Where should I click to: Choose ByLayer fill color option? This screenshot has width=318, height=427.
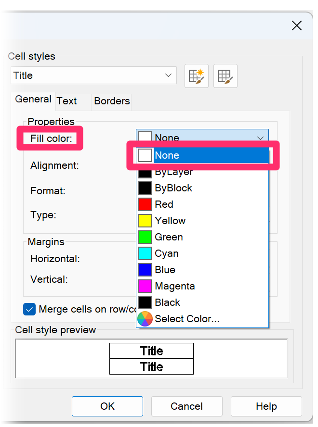(x=202, y=173)
